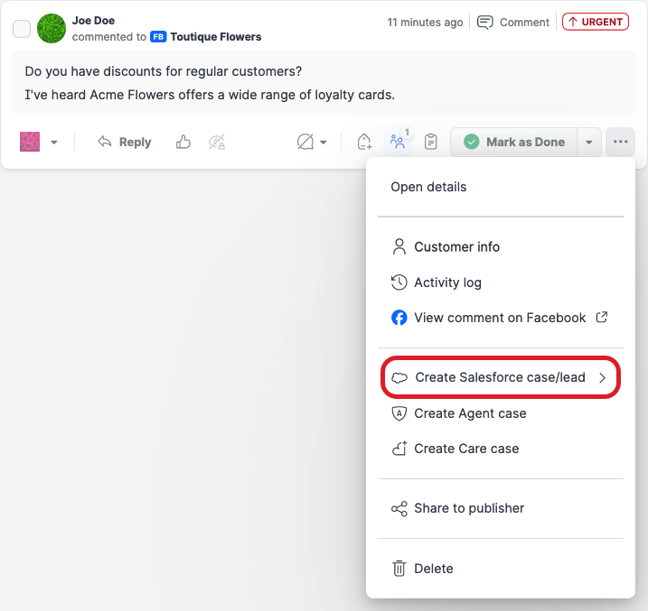This screenshot has height=611, width=648.
Task: Expand the Create Salesforce case/lead submenu
Action: (501, 377)
